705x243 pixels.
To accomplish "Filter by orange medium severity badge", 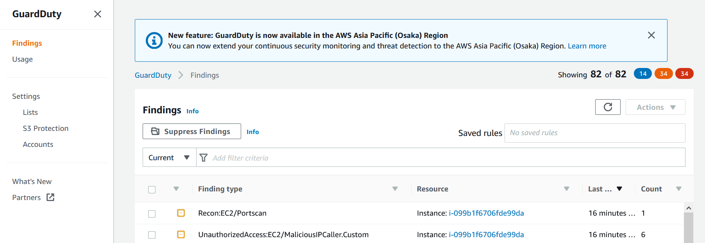I will [664, 73].
